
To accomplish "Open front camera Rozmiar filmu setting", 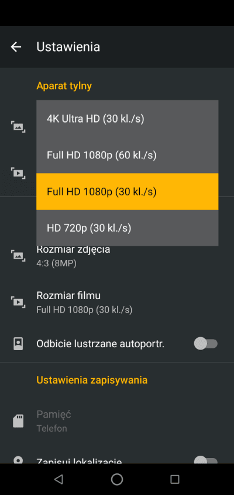I will click(x=117, y=302).
